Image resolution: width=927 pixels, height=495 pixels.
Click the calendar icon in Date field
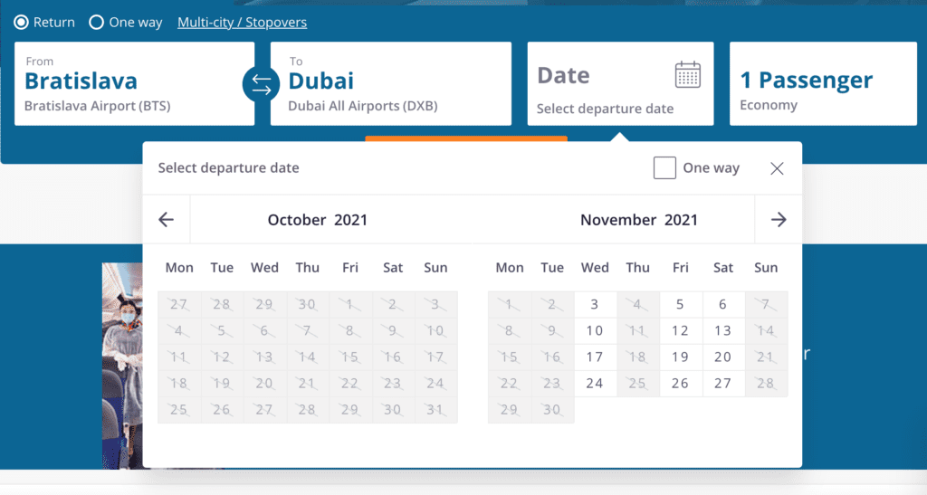click(x=688, y=74)
